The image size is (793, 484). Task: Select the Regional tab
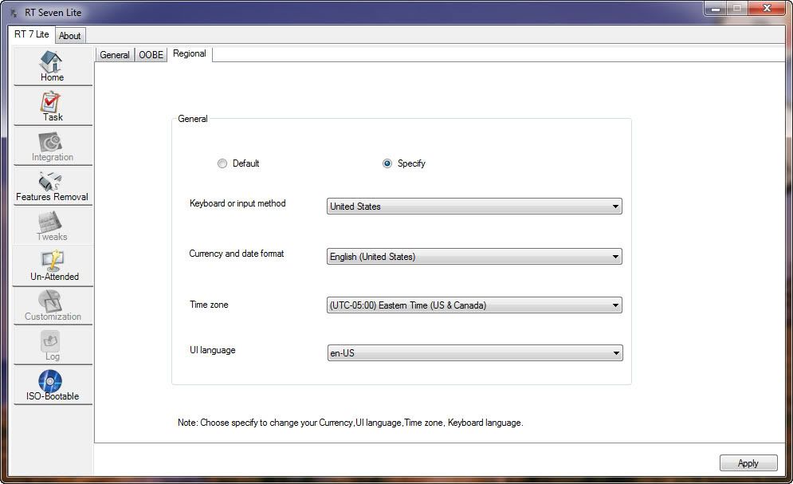190,53
